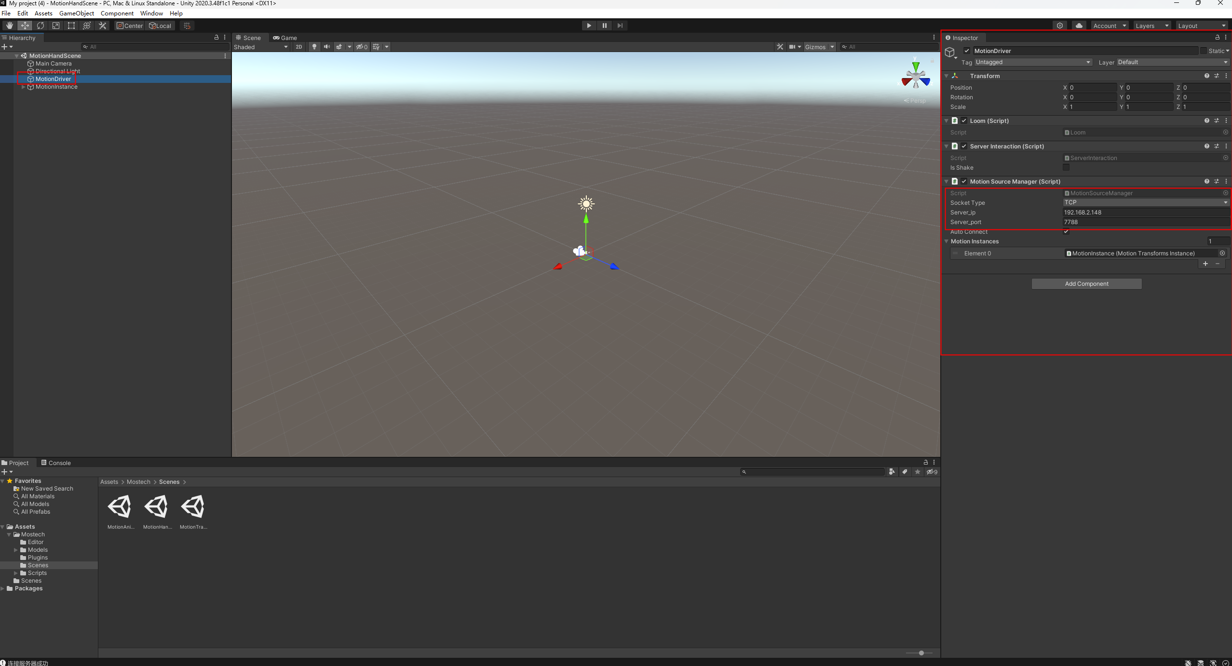The width and height of the screenshot is (1232, 666).
Task: Expand the MotionInstance hierarchy item
Action: (23, 87)
